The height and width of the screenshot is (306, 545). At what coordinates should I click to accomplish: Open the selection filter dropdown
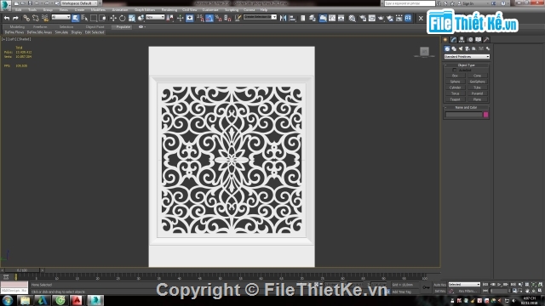[60, 17]
